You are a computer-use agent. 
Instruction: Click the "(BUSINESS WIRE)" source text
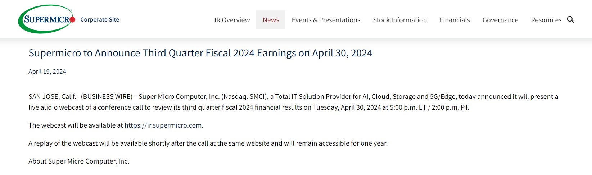pyautogui.click(x=107, y=97)
